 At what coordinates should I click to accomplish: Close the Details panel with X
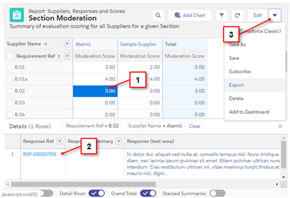pyautogui.click(x=280, y=126)
